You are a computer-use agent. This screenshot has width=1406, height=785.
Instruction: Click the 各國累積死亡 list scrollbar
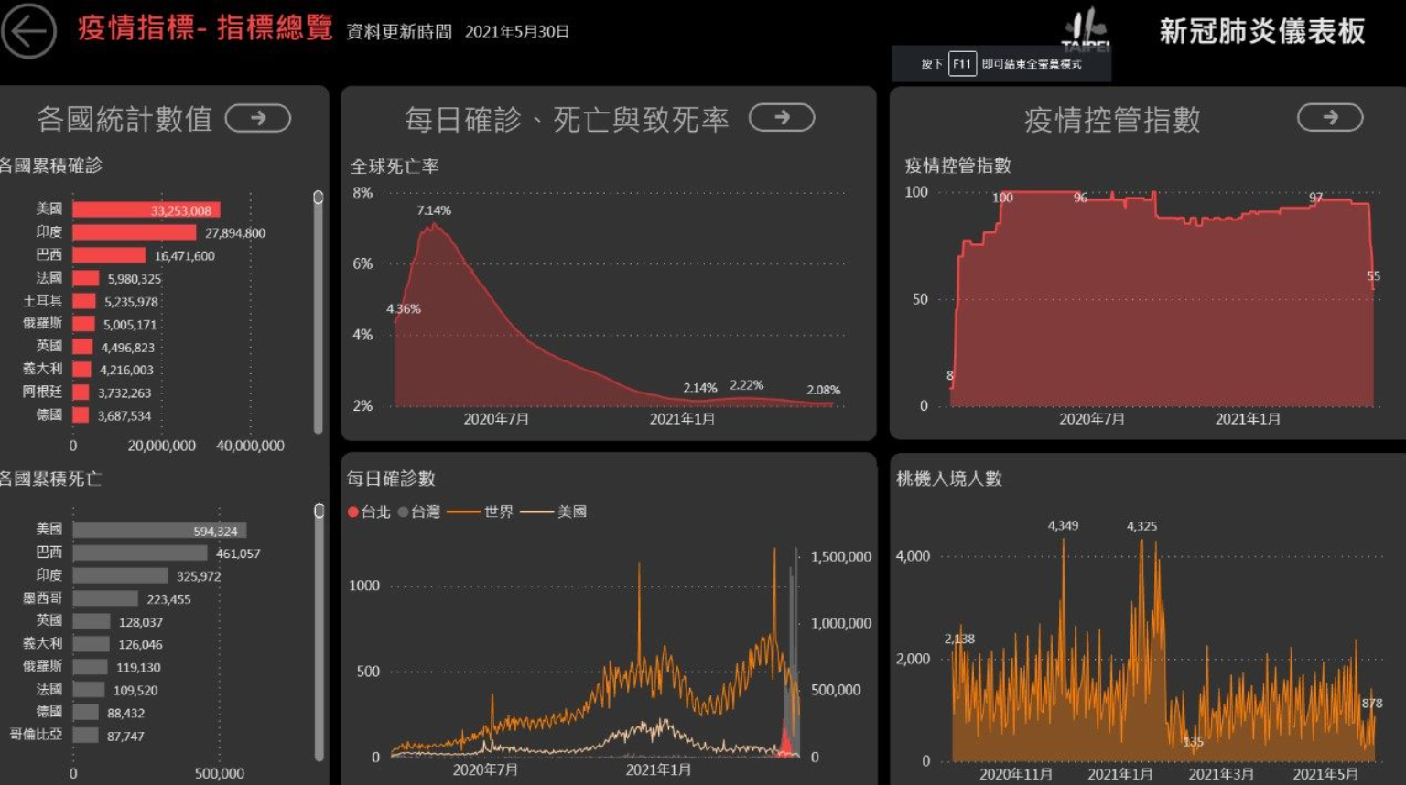pyautogui.click(x=319, y=631)
